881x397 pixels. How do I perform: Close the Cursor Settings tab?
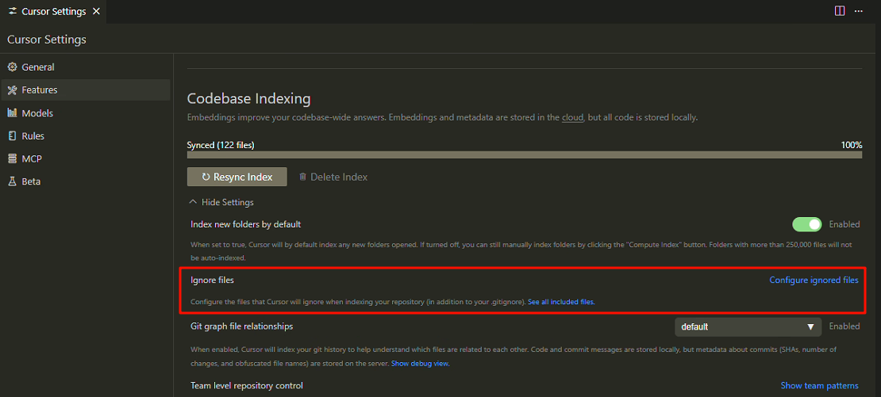96,11
